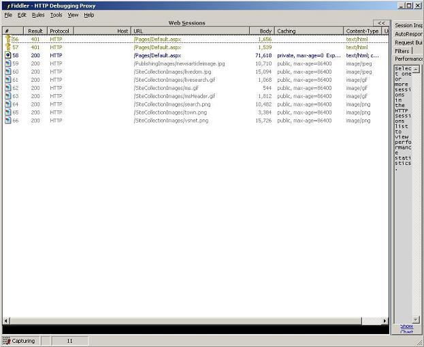Click the image icon of session 64

8,104
